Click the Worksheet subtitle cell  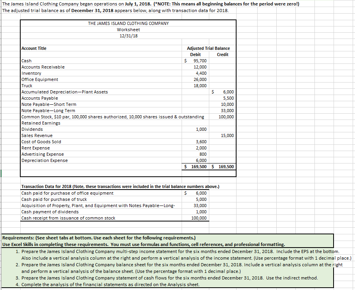(128, 30)
